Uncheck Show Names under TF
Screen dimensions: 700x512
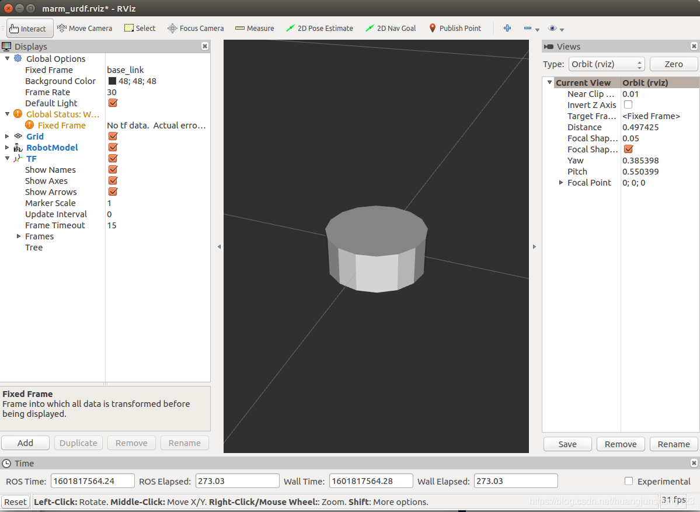(x=113, y=169)
